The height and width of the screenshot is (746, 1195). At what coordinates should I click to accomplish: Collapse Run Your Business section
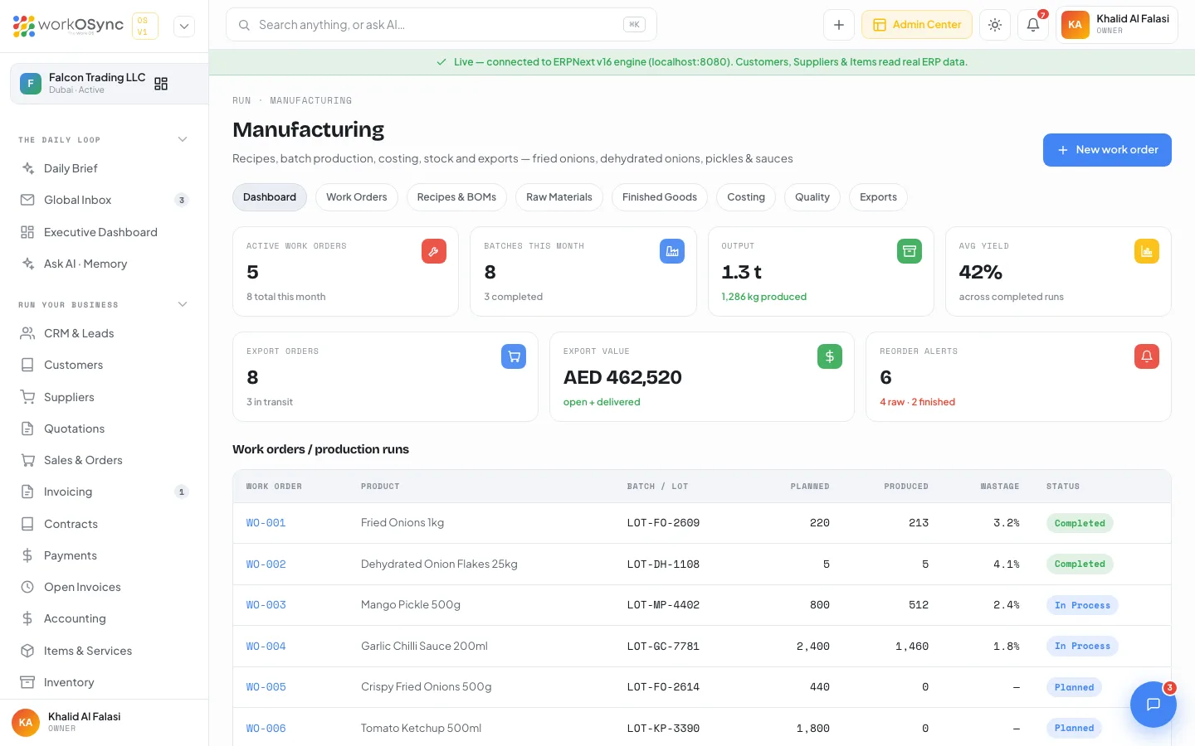coord(183,304)
